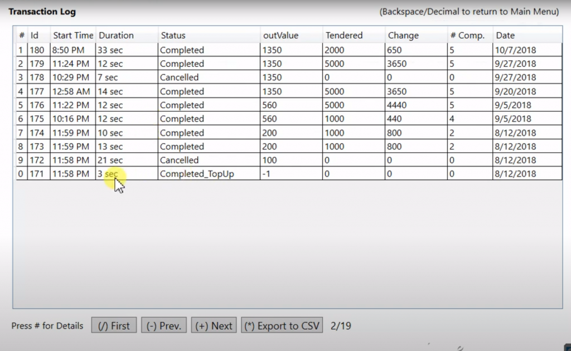Select transaction row with Id 180
This screenshot has width=571, height=351.
37,50
